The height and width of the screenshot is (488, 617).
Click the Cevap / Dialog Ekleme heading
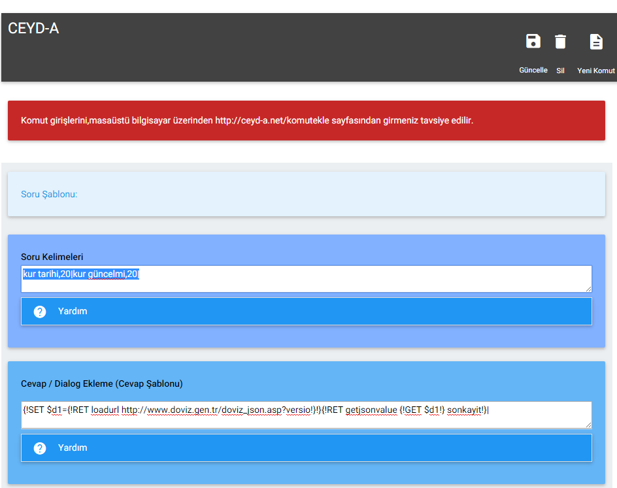pos(102,383)
